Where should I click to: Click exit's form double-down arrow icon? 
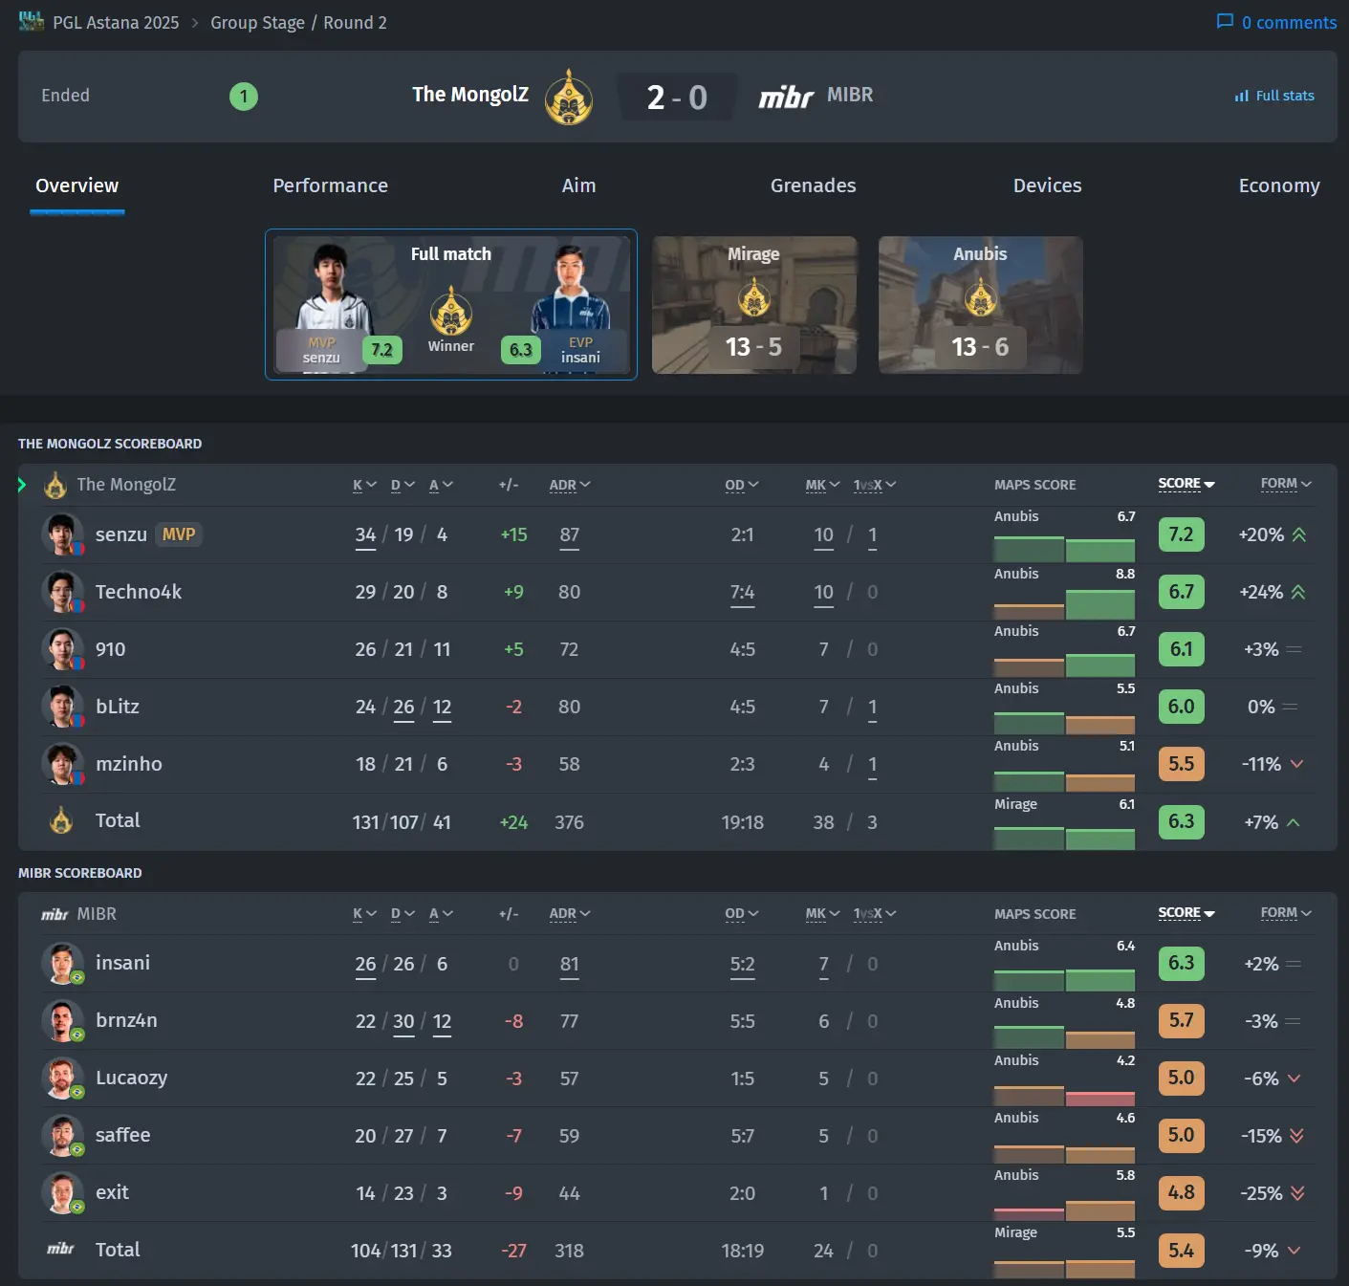1297,1193
